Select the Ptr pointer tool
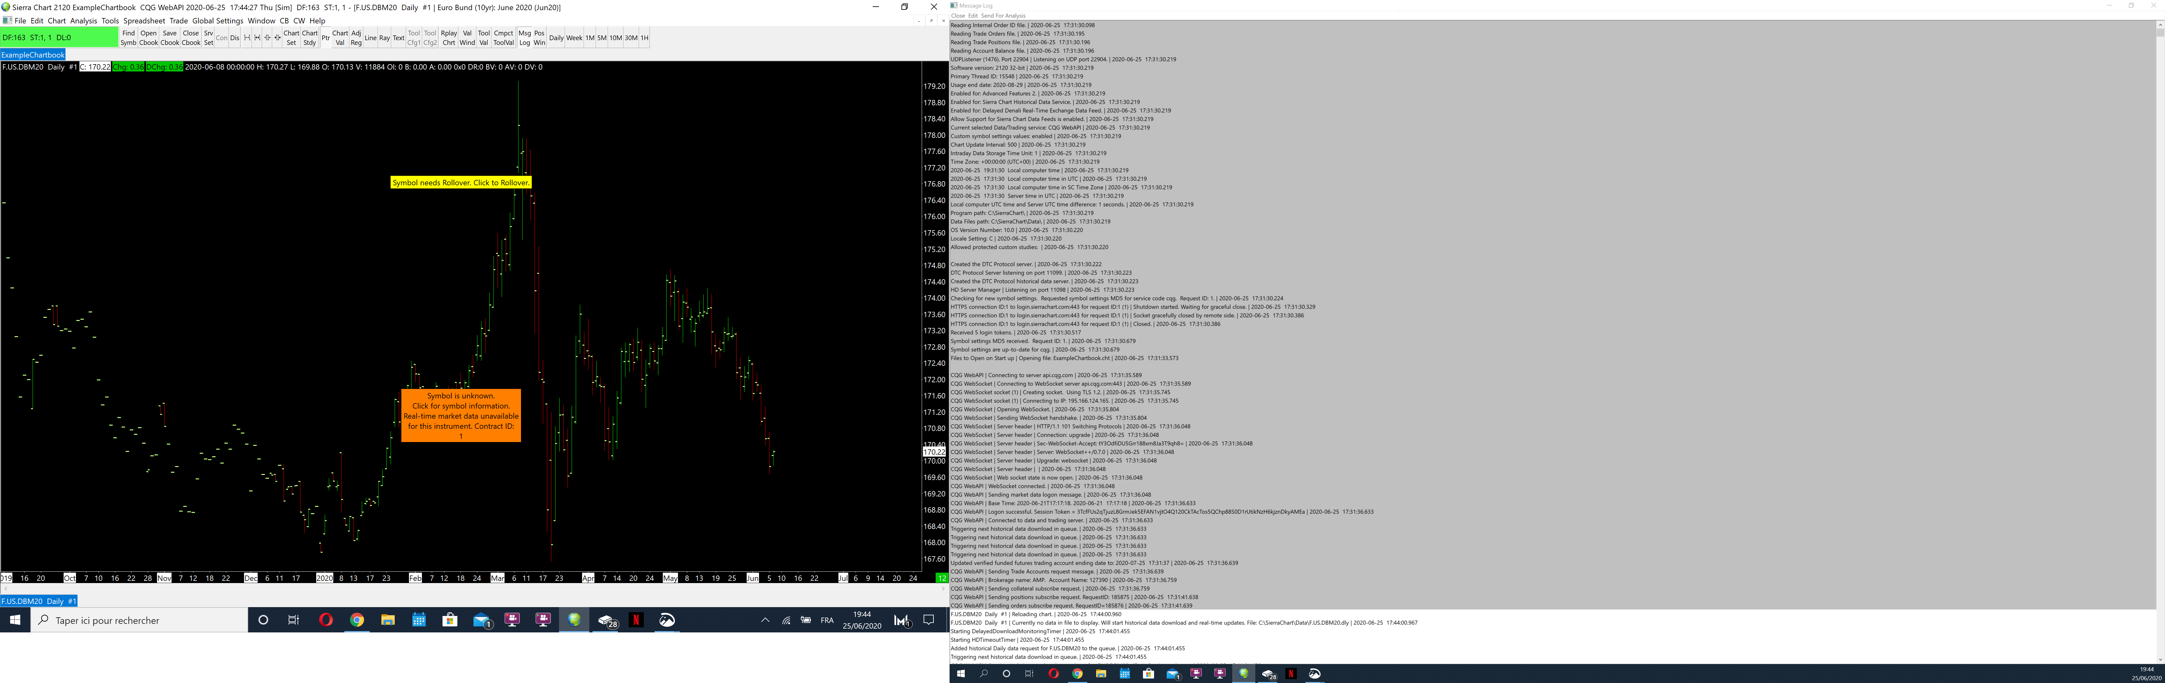Viewport: 2165px width, 683px height. coord(325,38)
